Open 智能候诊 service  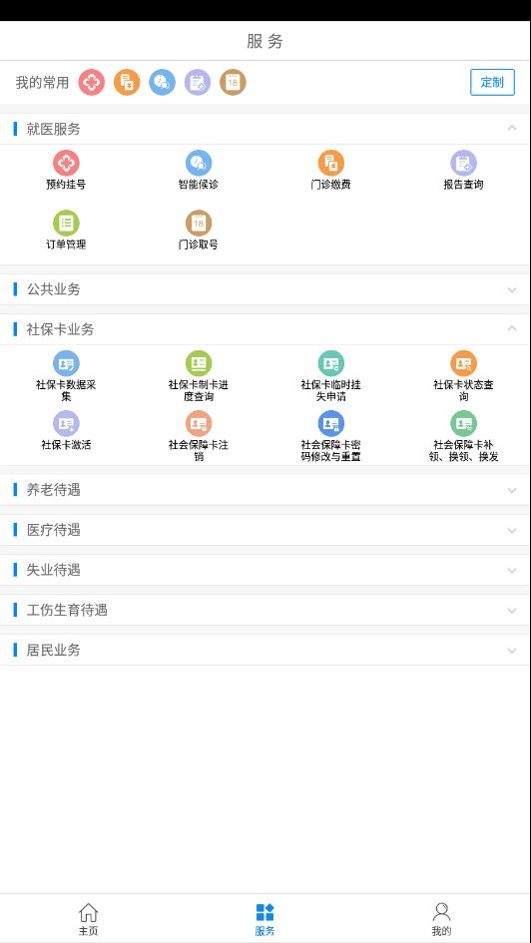coord(199,171)
